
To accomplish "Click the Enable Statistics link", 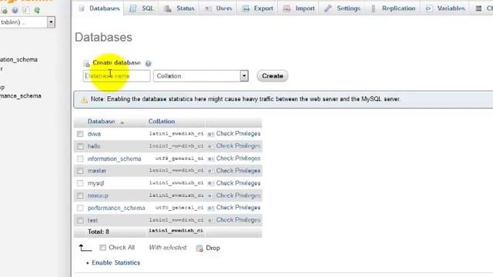I will click(x=116, y=262).
